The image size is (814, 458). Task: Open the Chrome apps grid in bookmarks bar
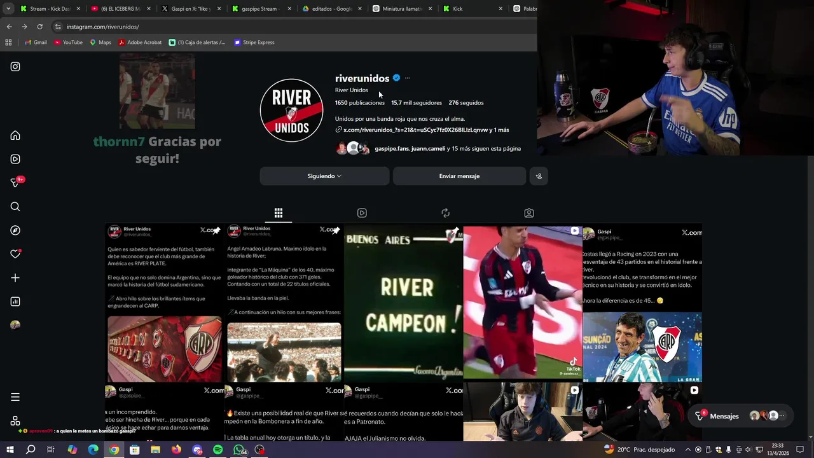(x=8, y=43)
